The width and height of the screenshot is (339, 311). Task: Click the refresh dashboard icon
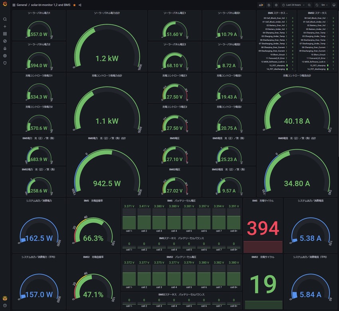(x=317, y=5)
